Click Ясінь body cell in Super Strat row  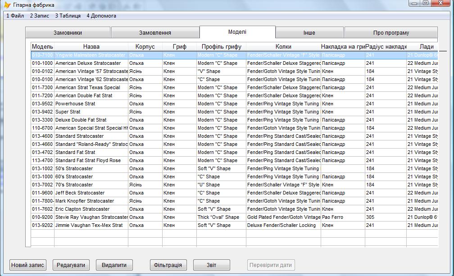pos(145,112)
